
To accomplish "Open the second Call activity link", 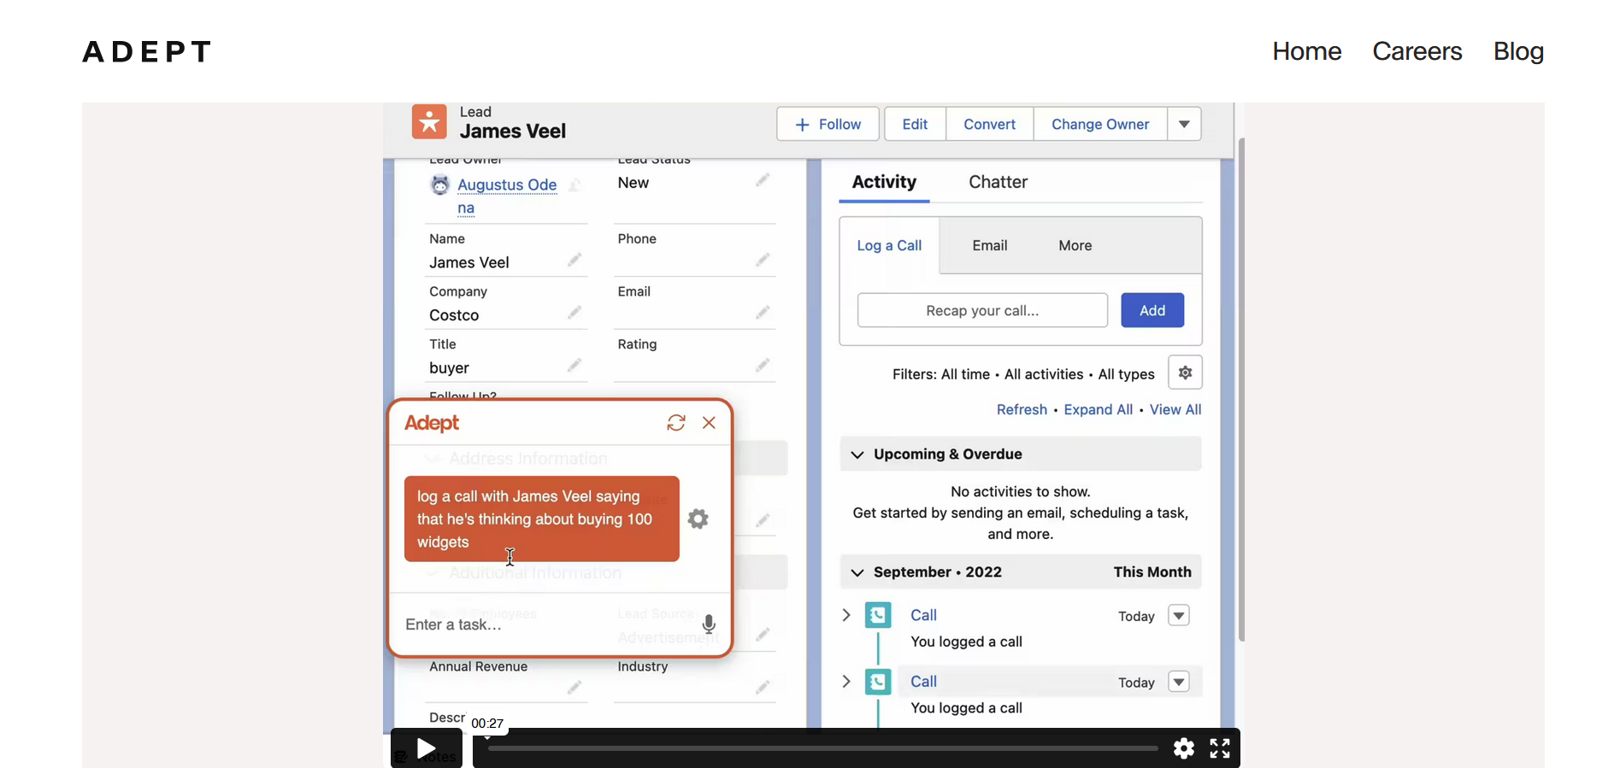I will click(x=923, y=682).
